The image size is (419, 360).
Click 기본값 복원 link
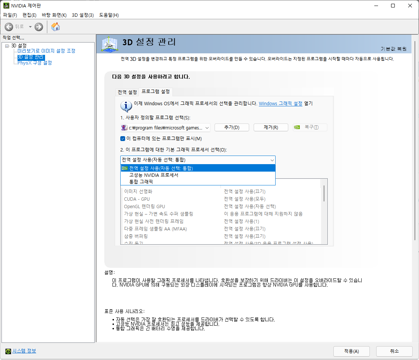pos(393,49)
